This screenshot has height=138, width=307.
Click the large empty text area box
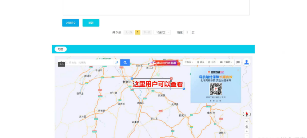click(156, 7)
